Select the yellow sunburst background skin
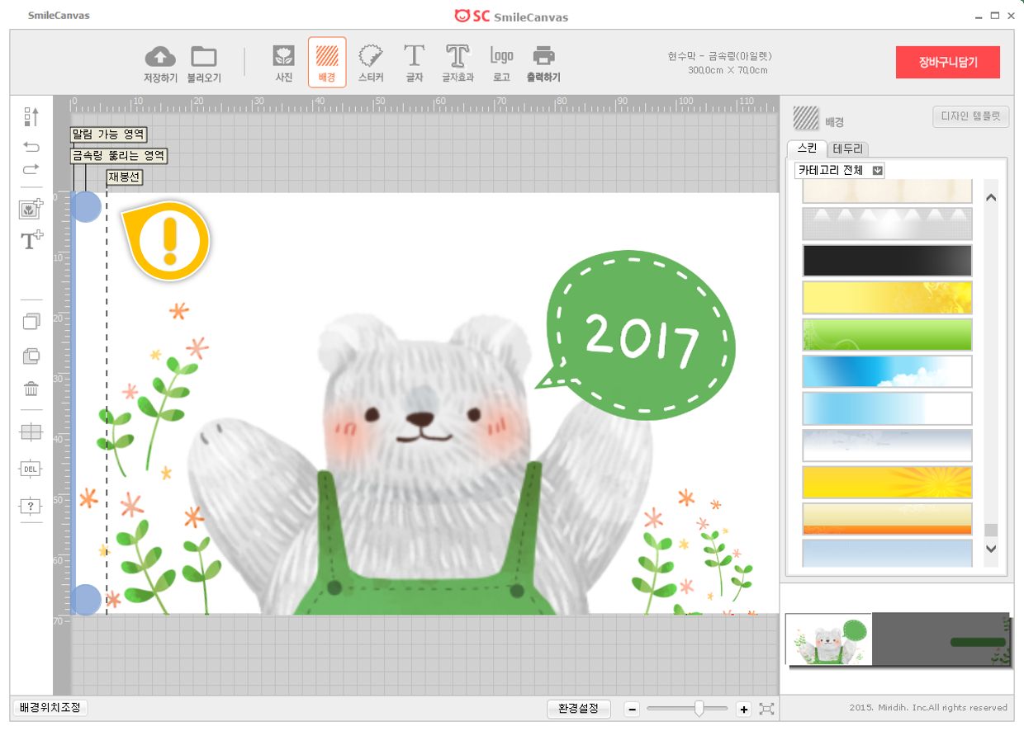Image resolution: width=1024 pixels, height=731 pixels. (x=887, y=483)
